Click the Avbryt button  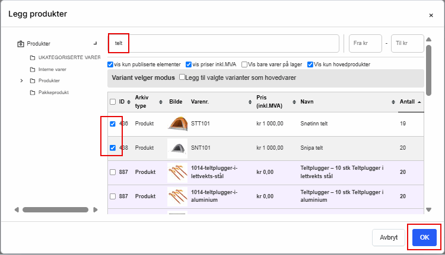(x=389, y=237)
